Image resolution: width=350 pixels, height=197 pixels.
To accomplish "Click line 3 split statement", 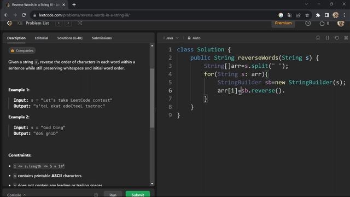I will pyautogui.click(x=246, y=66).
